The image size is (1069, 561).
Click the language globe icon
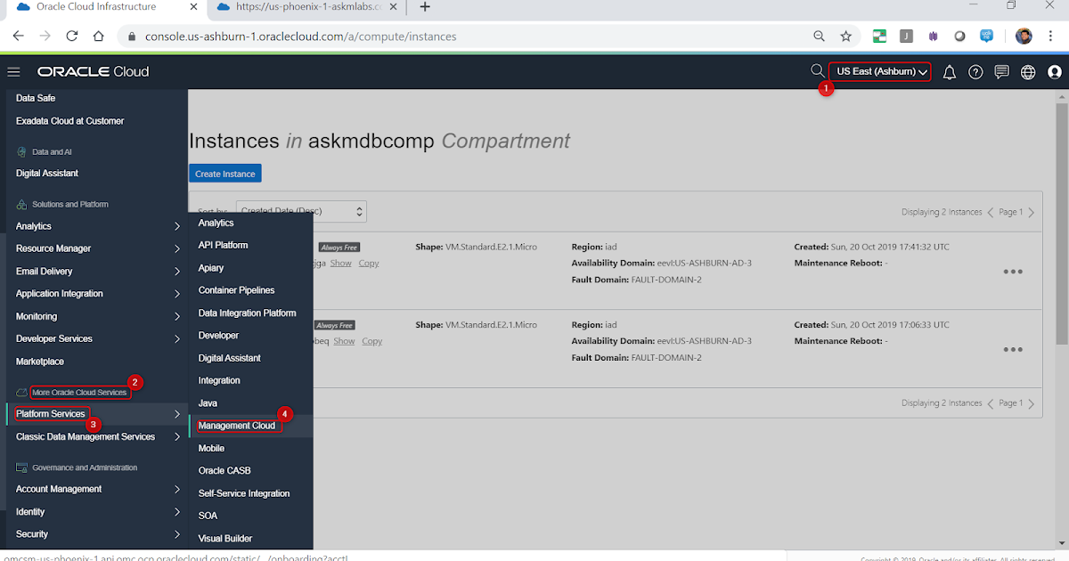tap(1028, 70)
